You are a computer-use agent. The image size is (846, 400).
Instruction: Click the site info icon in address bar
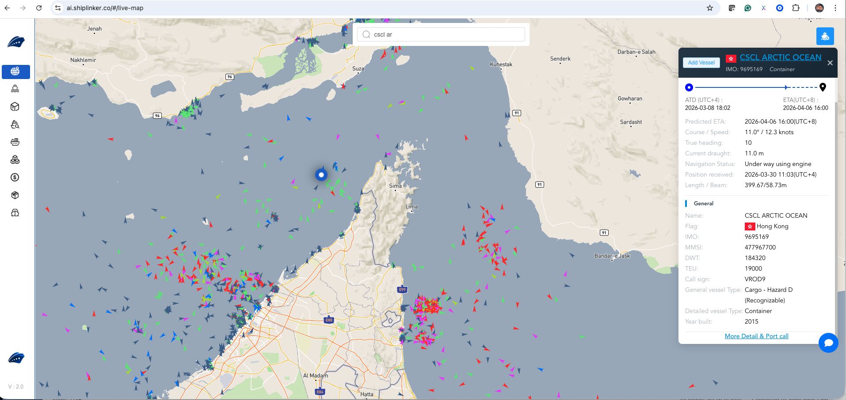point(58,8)
